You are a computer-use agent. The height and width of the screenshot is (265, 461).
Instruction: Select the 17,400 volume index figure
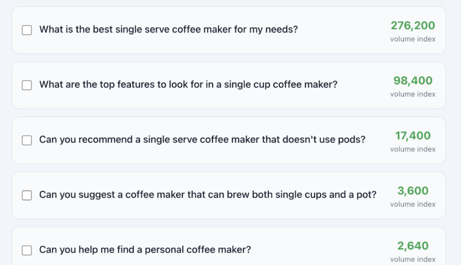click(413, 136)
